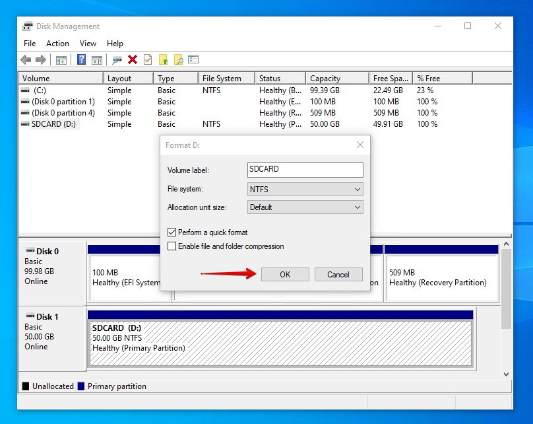Expand the Allocation unit size dropdown
The height and width of the screenshot is (424, 533).
[x=305, y=207]
